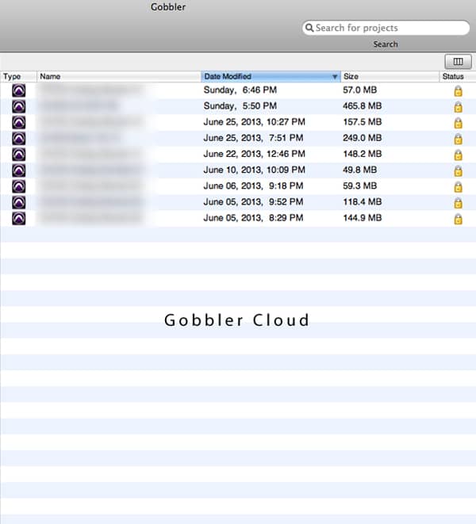Image resolution: width=476 pixels, height=524 pixels.
Task: Click the 144.9 MB size value
Action: 363,218
